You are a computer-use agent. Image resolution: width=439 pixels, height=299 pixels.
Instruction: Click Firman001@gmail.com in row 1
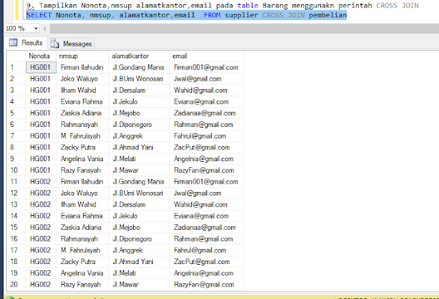click(x=206, y=67)
